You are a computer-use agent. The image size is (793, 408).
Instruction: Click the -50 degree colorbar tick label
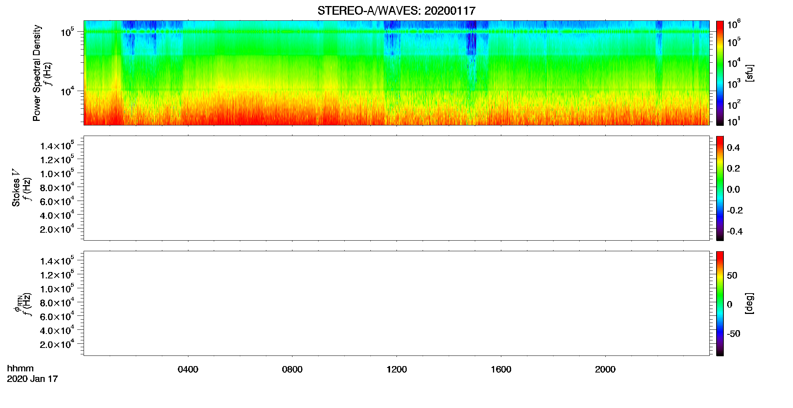(x=733, y=334)
